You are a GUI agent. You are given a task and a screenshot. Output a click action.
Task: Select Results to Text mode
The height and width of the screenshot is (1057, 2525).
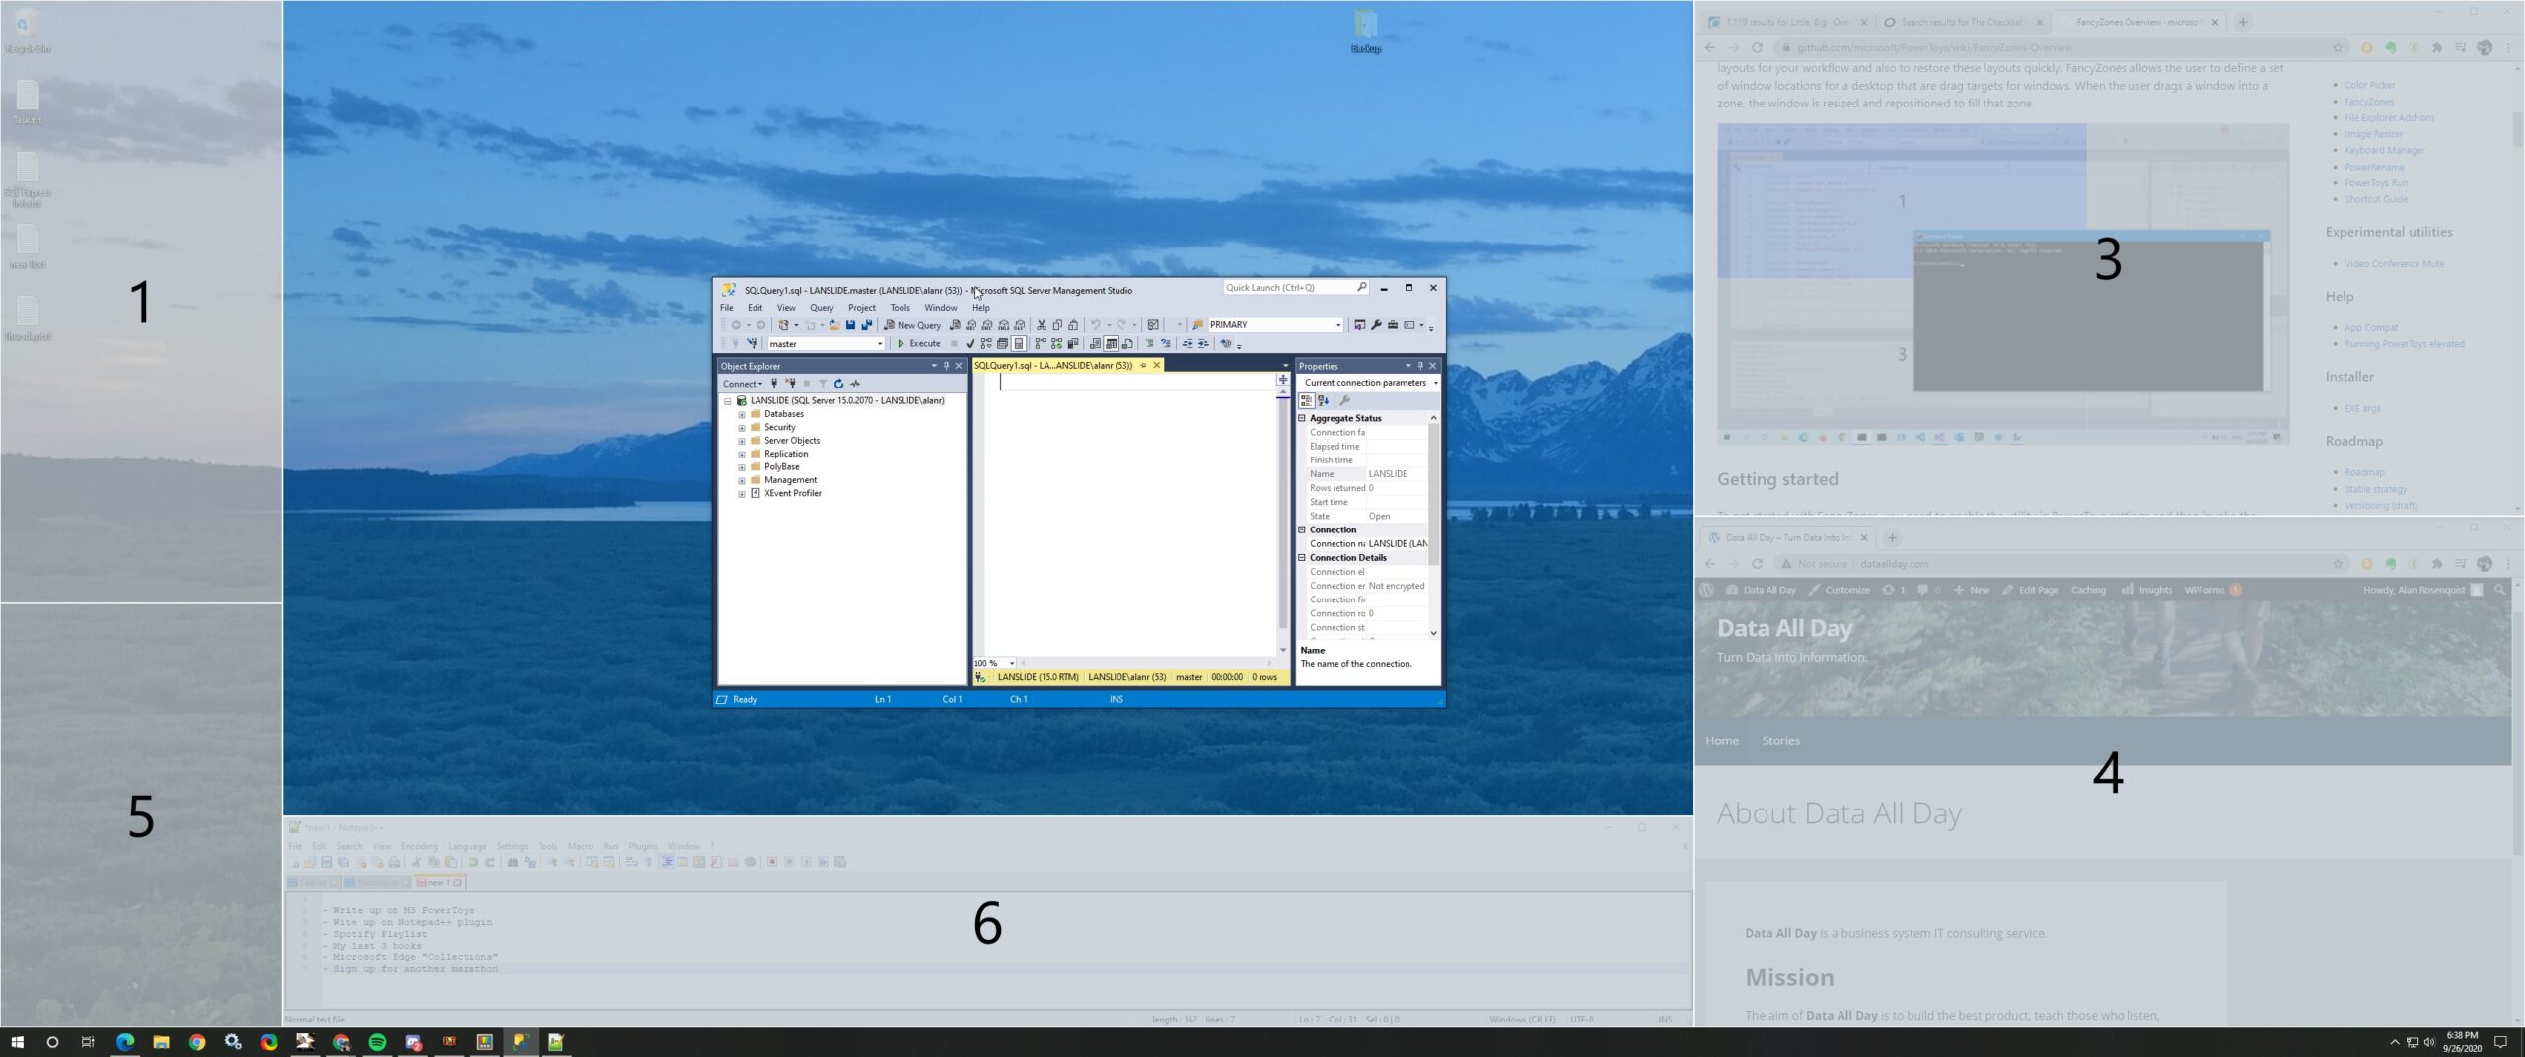point(1095,343)
